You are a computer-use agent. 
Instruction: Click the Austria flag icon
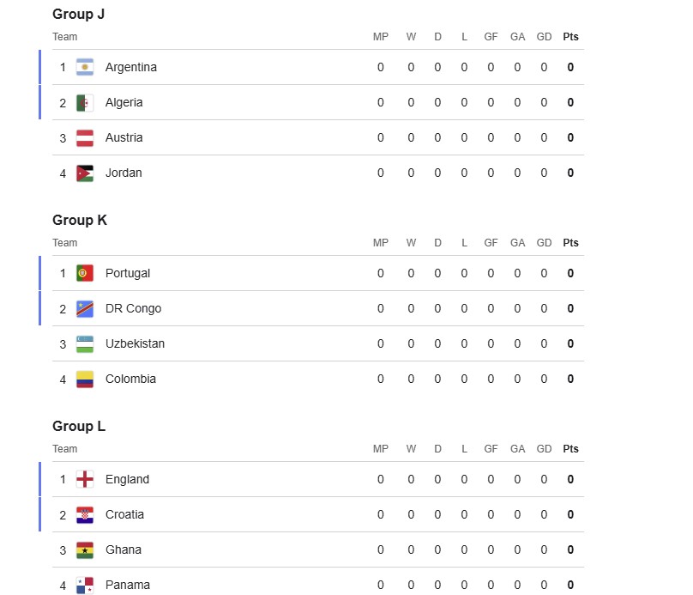coord(84,137)
